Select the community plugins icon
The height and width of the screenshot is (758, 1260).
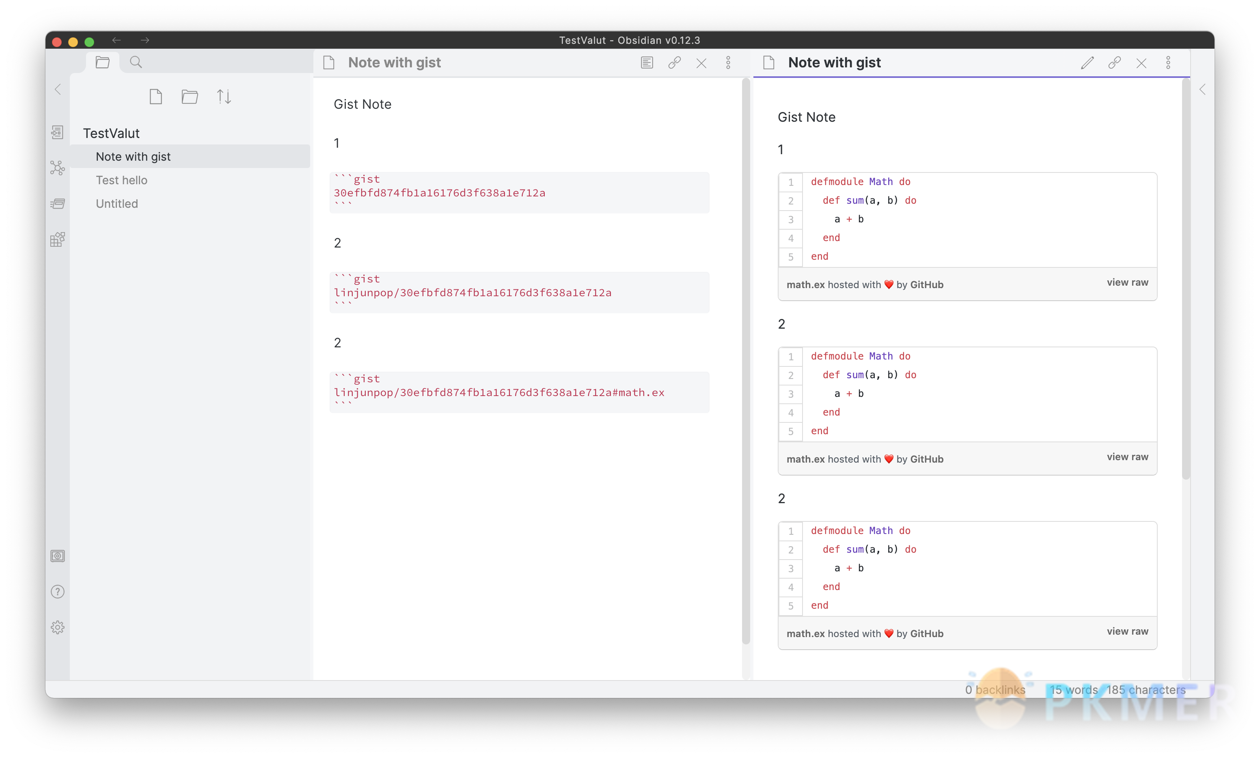(58, 240)
